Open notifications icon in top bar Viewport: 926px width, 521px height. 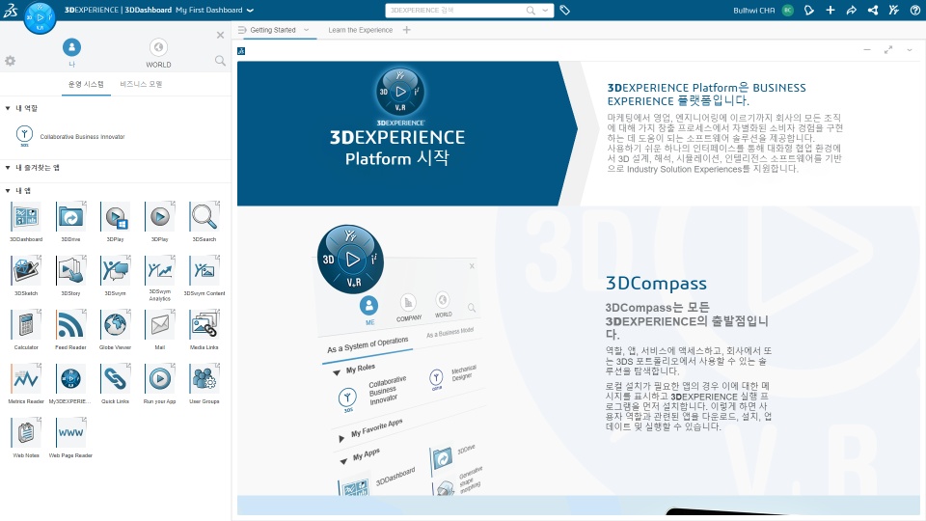(809, 10)
